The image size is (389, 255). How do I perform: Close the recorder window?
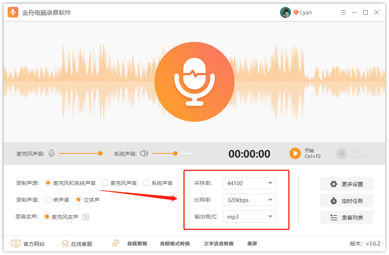(x=376, y=13)
